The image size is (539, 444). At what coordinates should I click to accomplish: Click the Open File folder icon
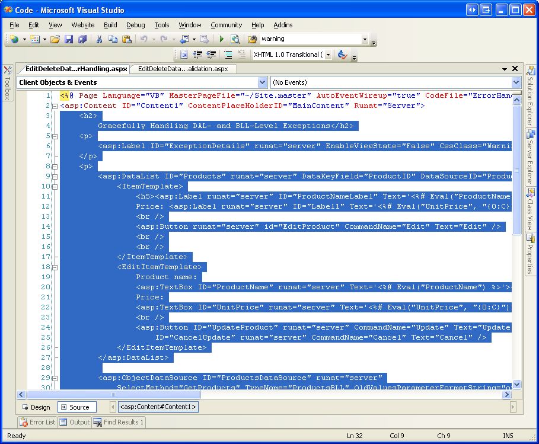coord(55,39)
